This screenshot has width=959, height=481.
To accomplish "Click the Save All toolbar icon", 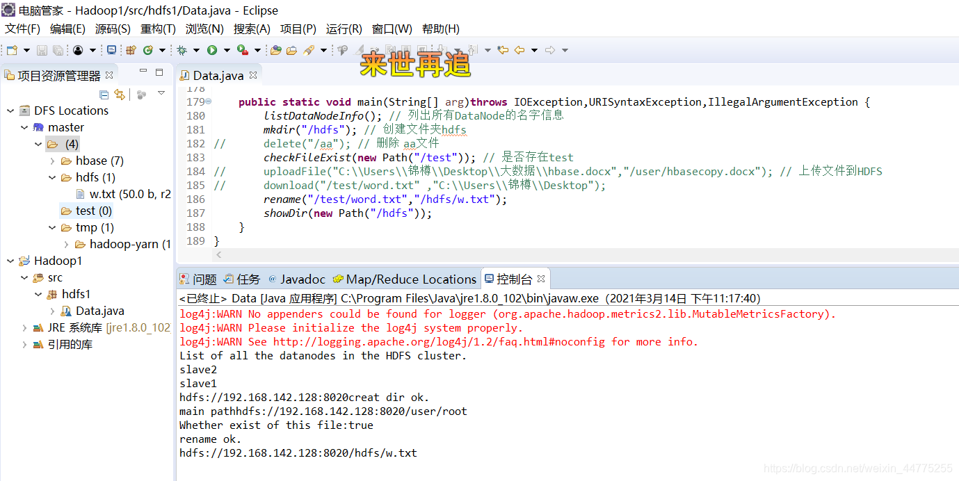I will (58, 50).
